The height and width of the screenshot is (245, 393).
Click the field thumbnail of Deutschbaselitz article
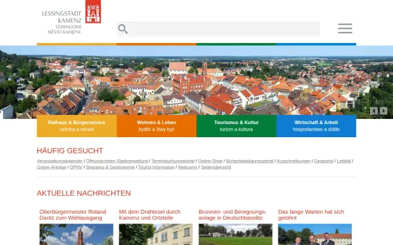coord(235,235)
